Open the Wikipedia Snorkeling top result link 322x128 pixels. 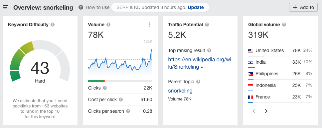coord(200,63)
